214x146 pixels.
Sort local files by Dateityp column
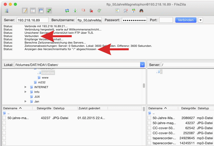65,108
